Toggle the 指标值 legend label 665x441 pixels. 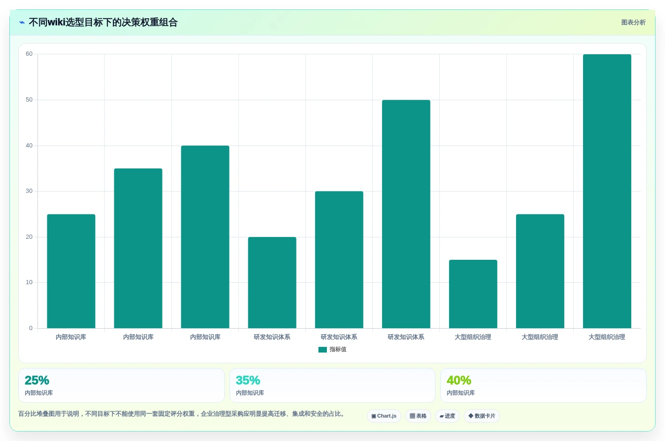click(x=338, y=350)
